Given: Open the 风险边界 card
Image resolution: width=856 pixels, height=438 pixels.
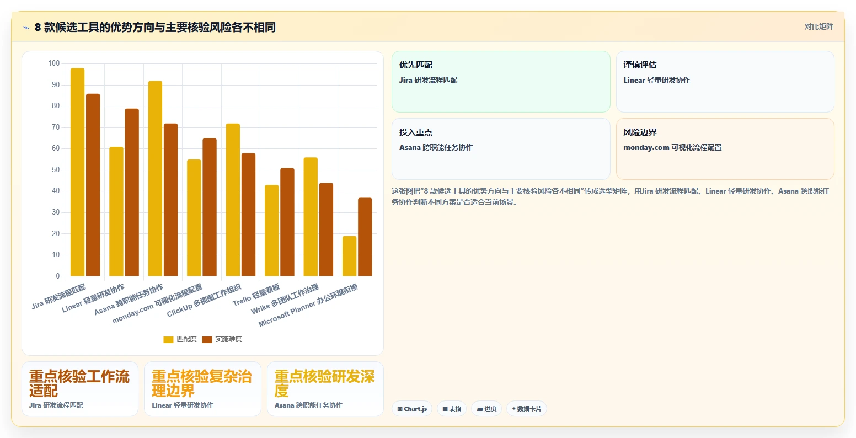Looking at the screenshot, I should point(725,149).
